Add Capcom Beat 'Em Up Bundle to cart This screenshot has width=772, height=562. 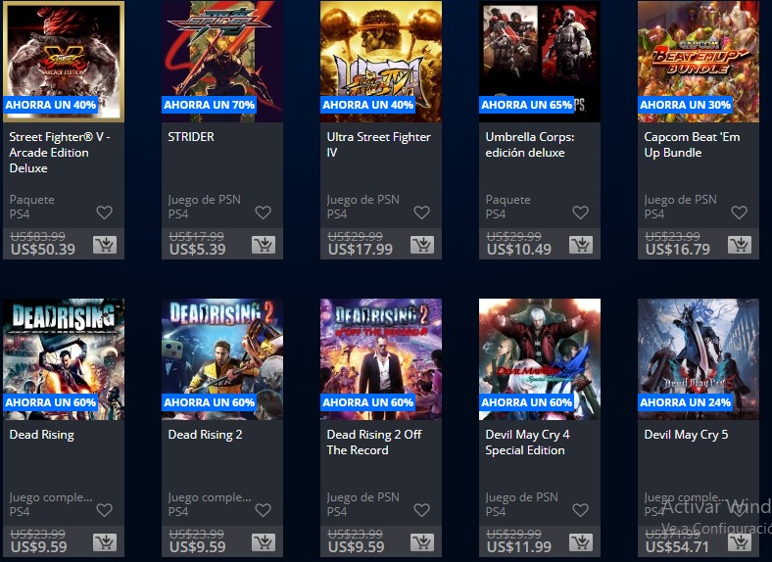point(740,245)
